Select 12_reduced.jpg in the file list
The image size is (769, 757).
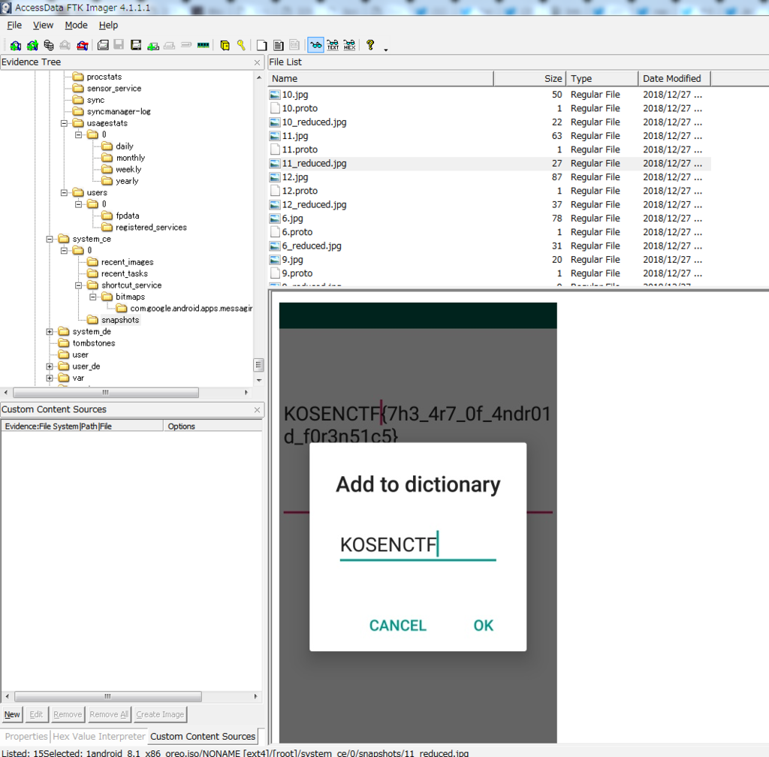click(309, 204)
